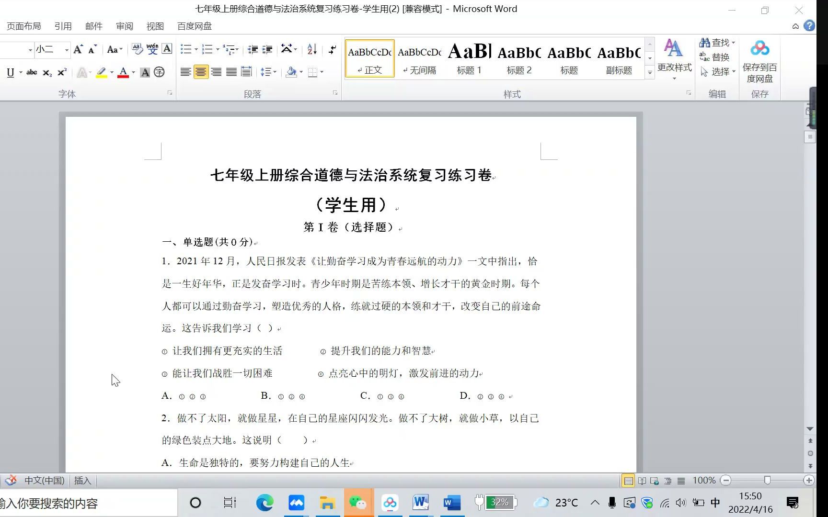The image size is (828, 517).
Task: Toggle superscript formatting
Action: [x=62, y=72]
